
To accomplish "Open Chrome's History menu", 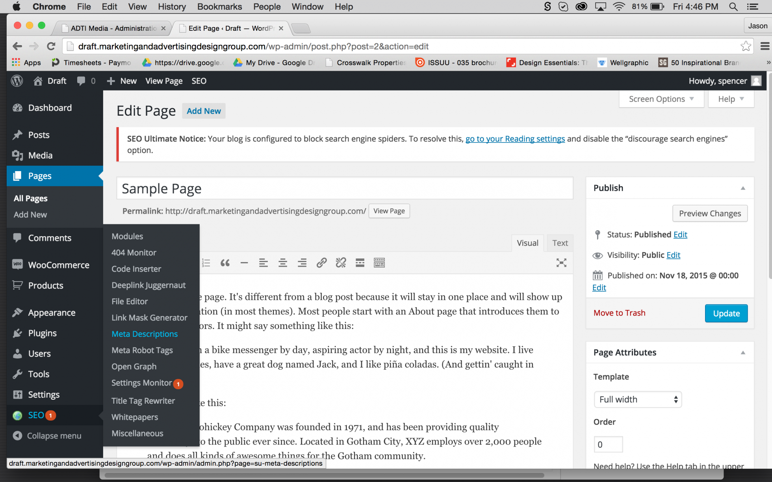I will [171, 6].
